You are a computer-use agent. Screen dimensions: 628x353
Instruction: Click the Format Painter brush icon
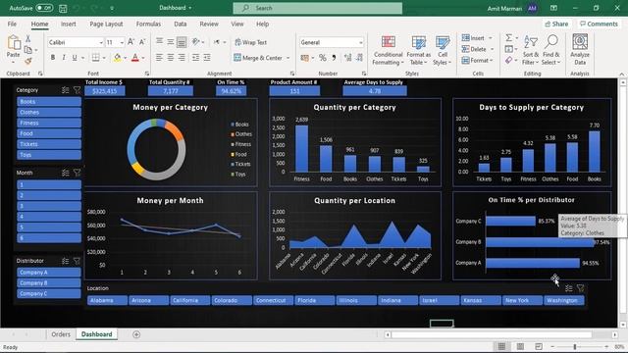(28, 61)
